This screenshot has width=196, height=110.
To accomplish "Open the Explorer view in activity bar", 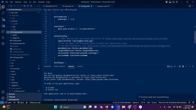I will click(x=3, y=7).
